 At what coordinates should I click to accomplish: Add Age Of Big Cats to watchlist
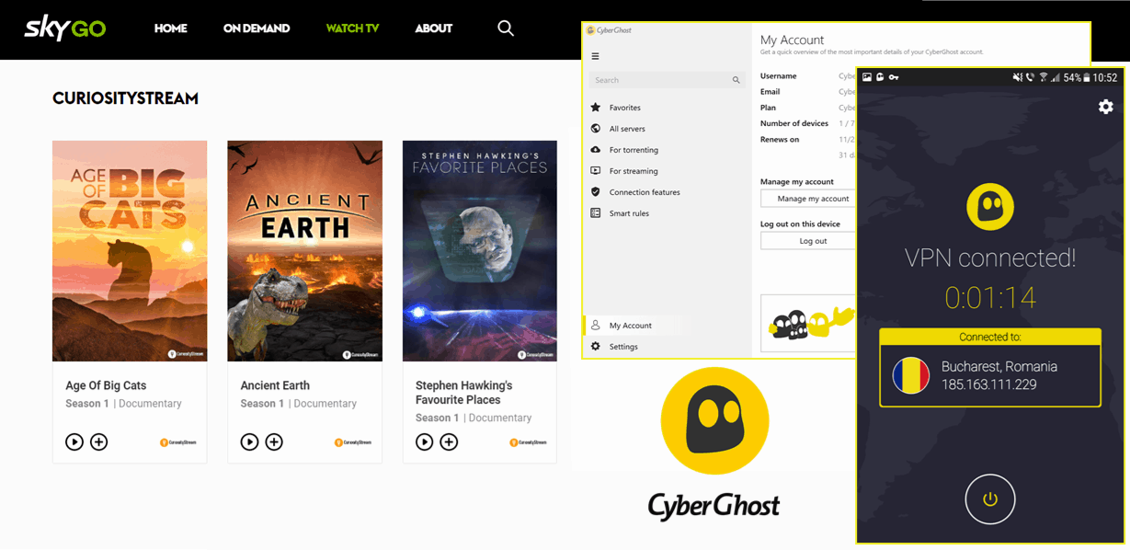[99, 442]
